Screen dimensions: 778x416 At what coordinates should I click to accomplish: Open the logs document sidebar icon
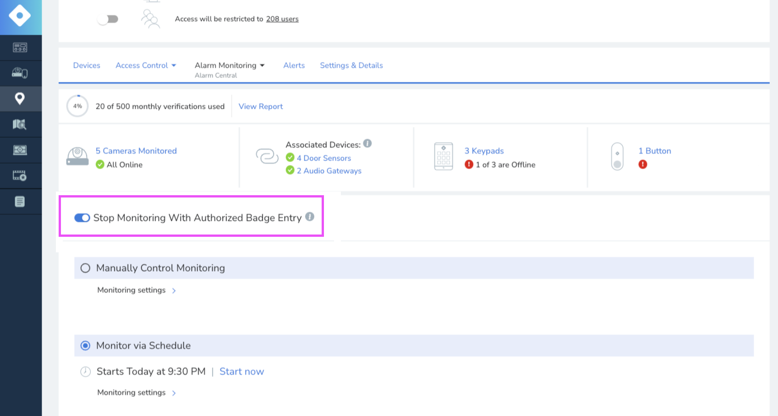[x=21, y=201]
